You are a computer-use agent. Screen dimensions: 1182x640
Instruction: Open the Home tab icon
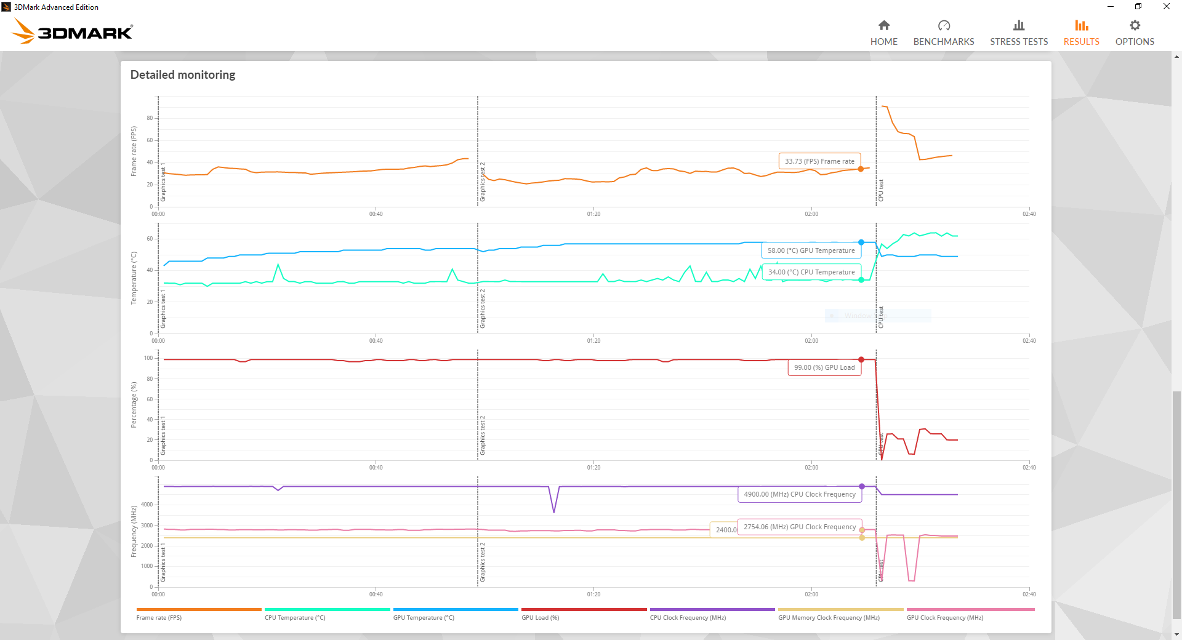[x=883, y=25]
